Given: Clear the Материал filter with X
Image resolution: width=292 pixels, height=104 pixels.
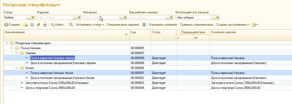Looking at the screenshot, I should point(125,18).
